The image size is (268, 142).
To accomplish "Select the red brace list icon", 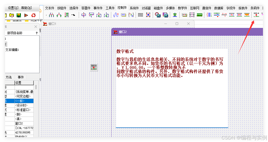I will [209, 15].
